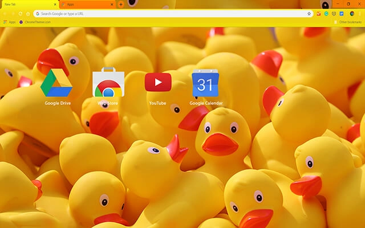Click the blue square extension icon
This screenshot has height=228, width=365.
(342, 14)
